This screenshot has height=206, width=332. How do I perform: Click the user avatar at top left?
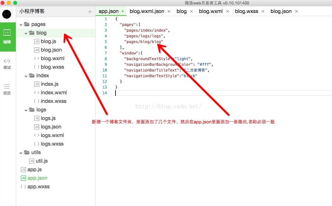[7, 14]
